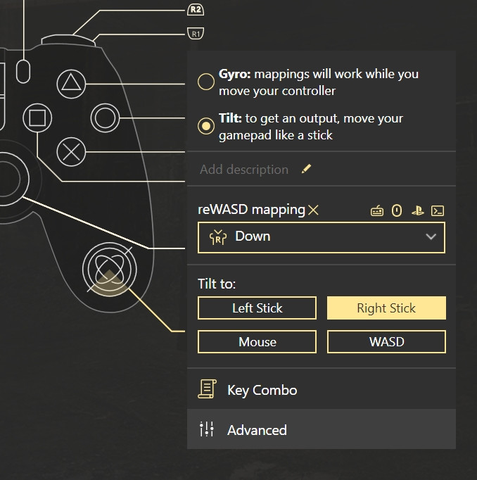This screenshot has height=480, width=477.
Task: Select the R2 trigger label
Action: pyautogui.click(x=196, y=10)
